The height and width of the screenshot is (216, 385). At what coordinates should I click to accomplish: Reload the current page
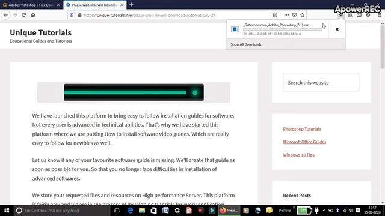pos(24,15)
